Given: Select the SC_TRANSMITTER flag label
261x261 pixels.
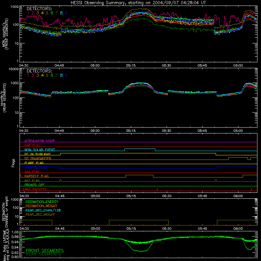Looking at the screenshot, I should (x=38, y=159).
